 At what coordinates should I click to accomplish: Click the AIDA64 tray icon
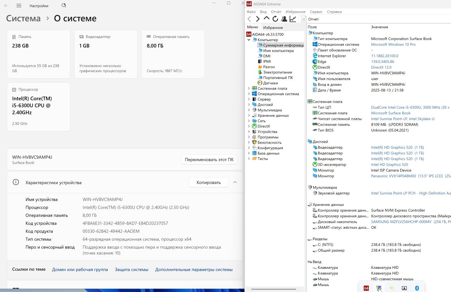point(366,288)
